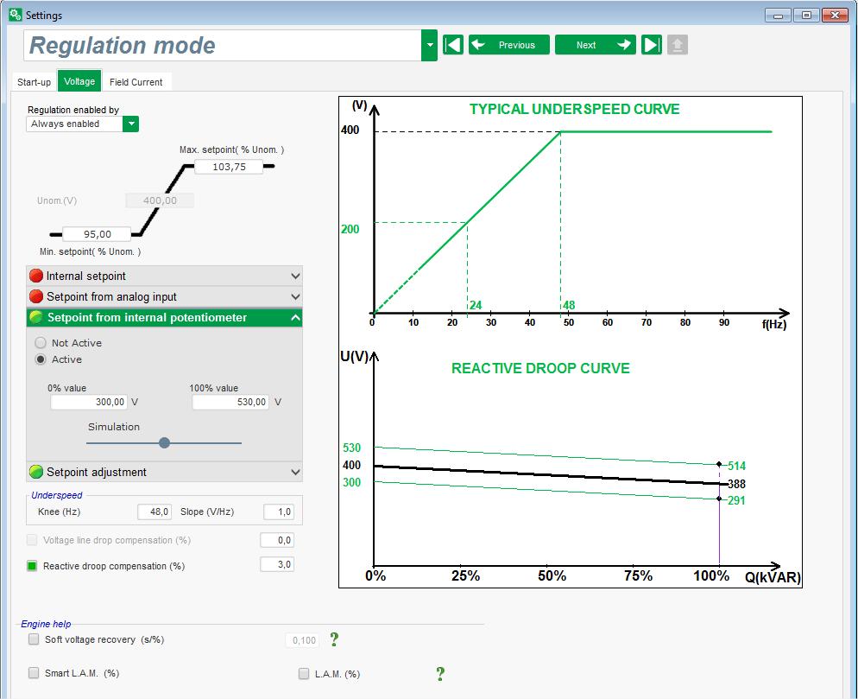Viewport: 858px width, 699px height.
Task: Click the Settings window app icon
Action: [16, 15]
